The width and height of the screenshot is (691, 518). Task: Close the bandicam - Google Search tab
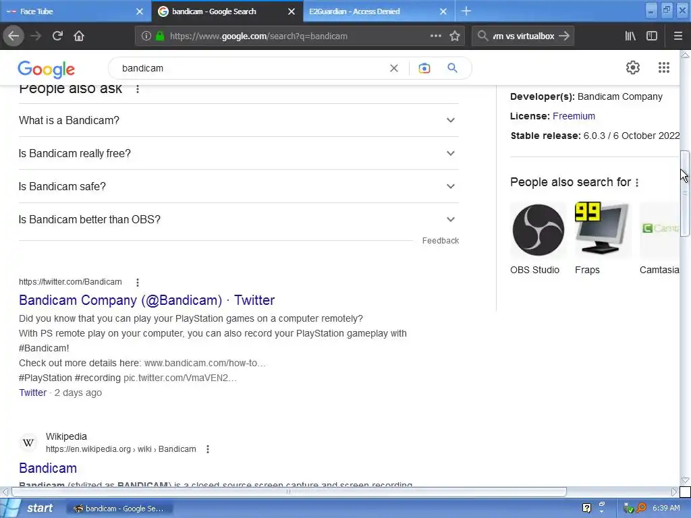(x=292, y=11)
